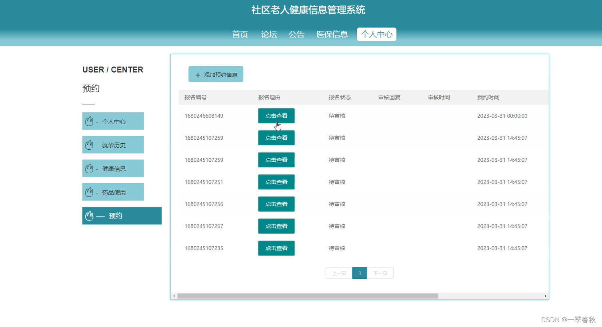
Task: Click the flame icon beside 个人中心 sidebar item
Action: 89,121
